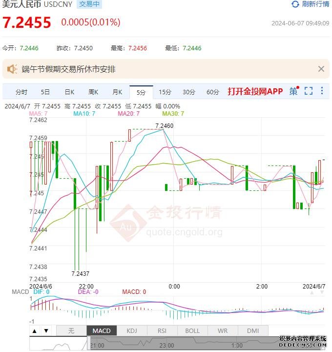Click the DEA value label in MACD panel
Screen dimensions: 332x352
pos(88,292)
